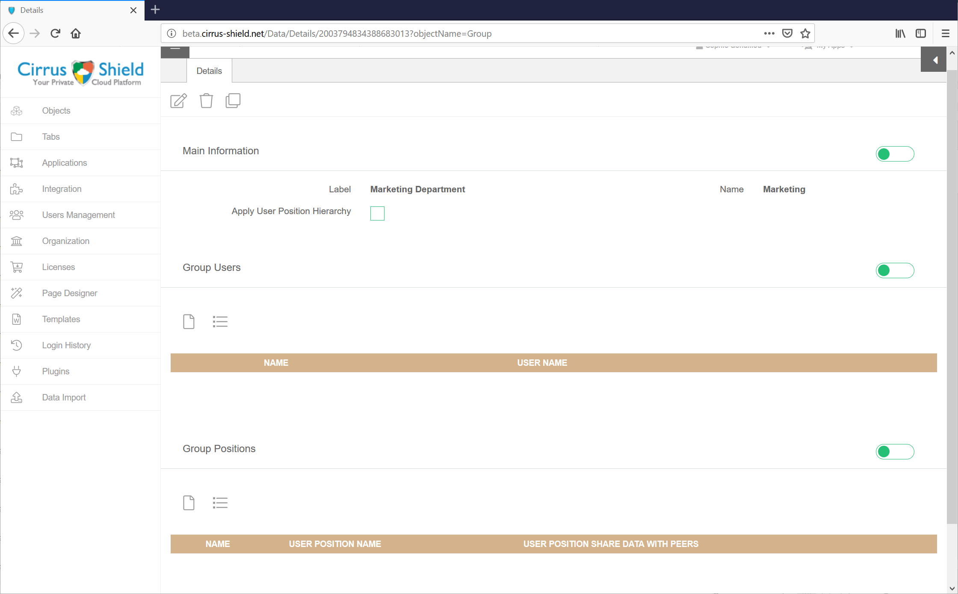Toggle the Group Users section on/off
The image size is (958, 594).
894,270
